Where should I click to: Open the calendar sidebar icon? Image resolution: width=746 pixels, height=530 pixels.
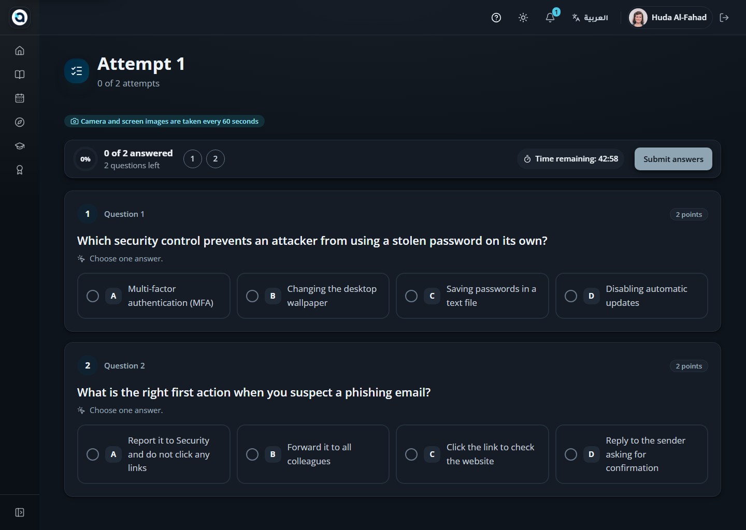(x=20, y=98)
